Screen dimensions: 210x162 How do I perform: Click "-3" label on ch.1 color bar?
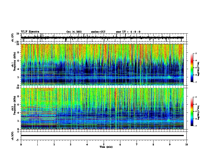(196, 53)
